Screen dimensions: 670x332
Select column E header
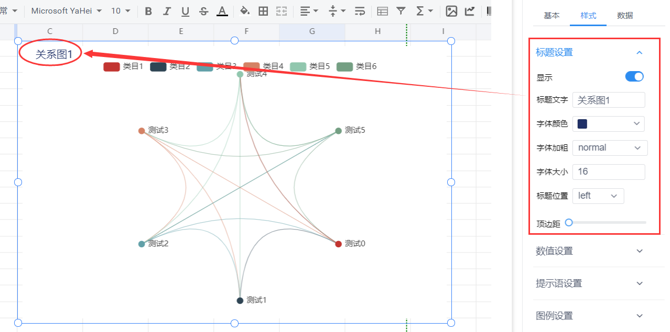click(181, 32)
